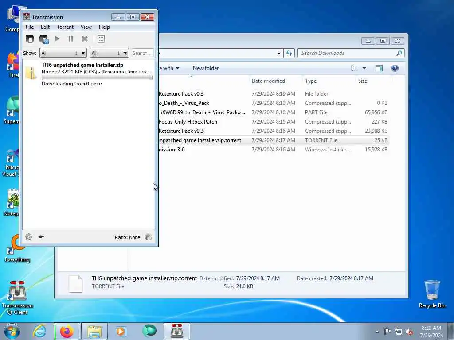Click the Ratio: None status text
454x340 pixels.
127,237
